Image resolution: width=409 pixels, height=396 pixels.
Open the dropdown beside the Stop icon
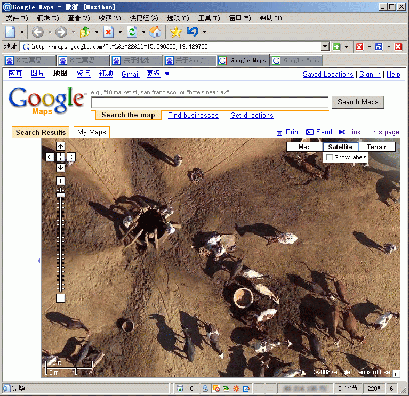tap(120, 33)
